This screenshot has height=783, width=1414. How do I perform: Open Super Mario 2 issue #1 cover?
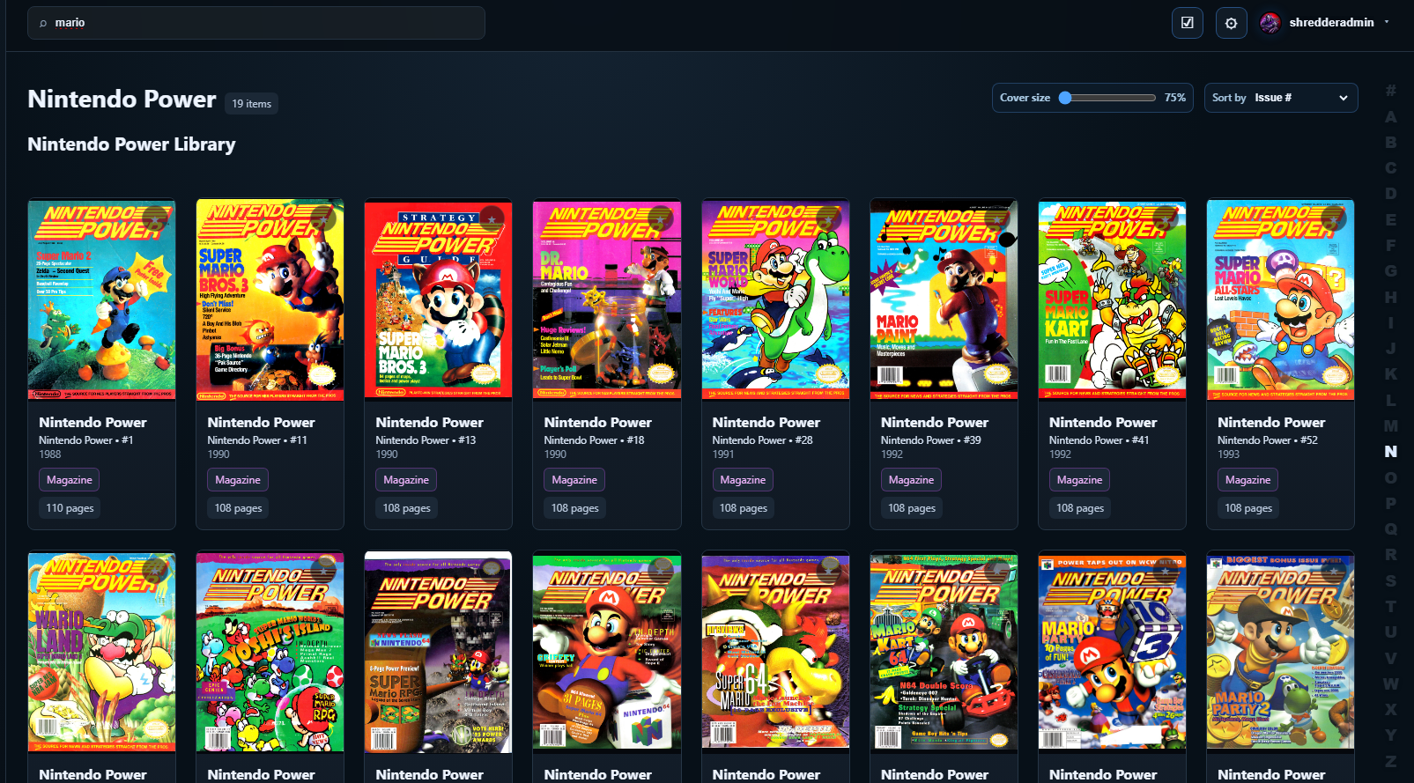point(101,299)
